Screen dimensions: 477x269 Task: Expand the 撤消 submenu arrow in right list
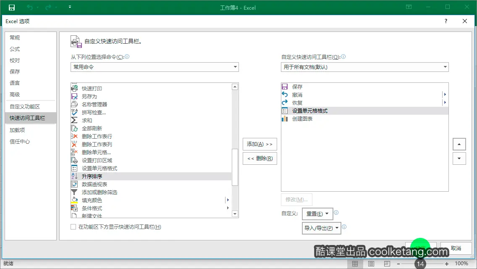click(445, 95)
